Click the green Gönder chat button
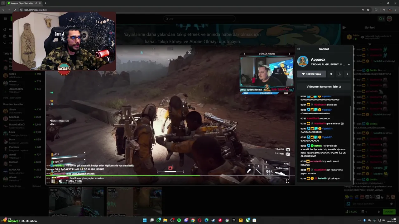Image resolution: width=399 pixels, height=224 pixels. (389, 212)
